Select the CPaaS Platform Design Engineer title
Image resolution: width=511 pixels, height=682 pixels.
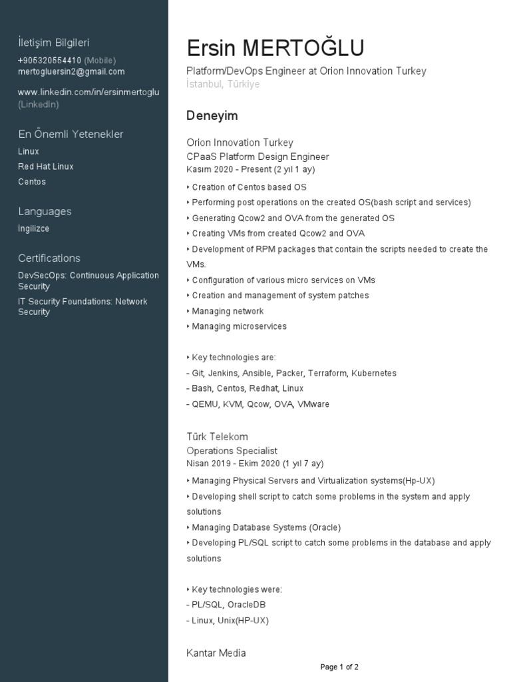[x=257, y=157]
